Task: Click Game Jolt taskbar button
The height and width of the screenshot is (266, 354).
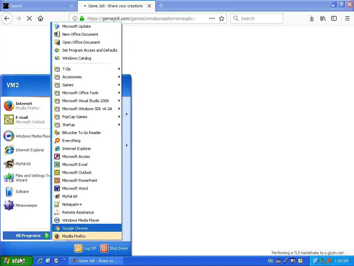Action: point(96,261)
